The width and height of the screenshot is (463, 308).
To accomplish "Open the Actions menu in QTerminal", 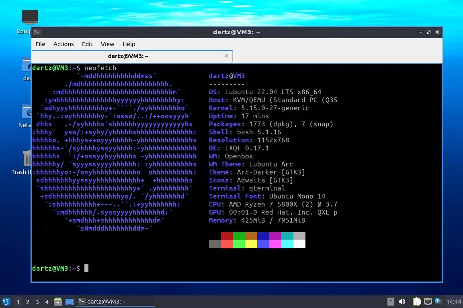I will pyautogui.click(x=64, y=44).
